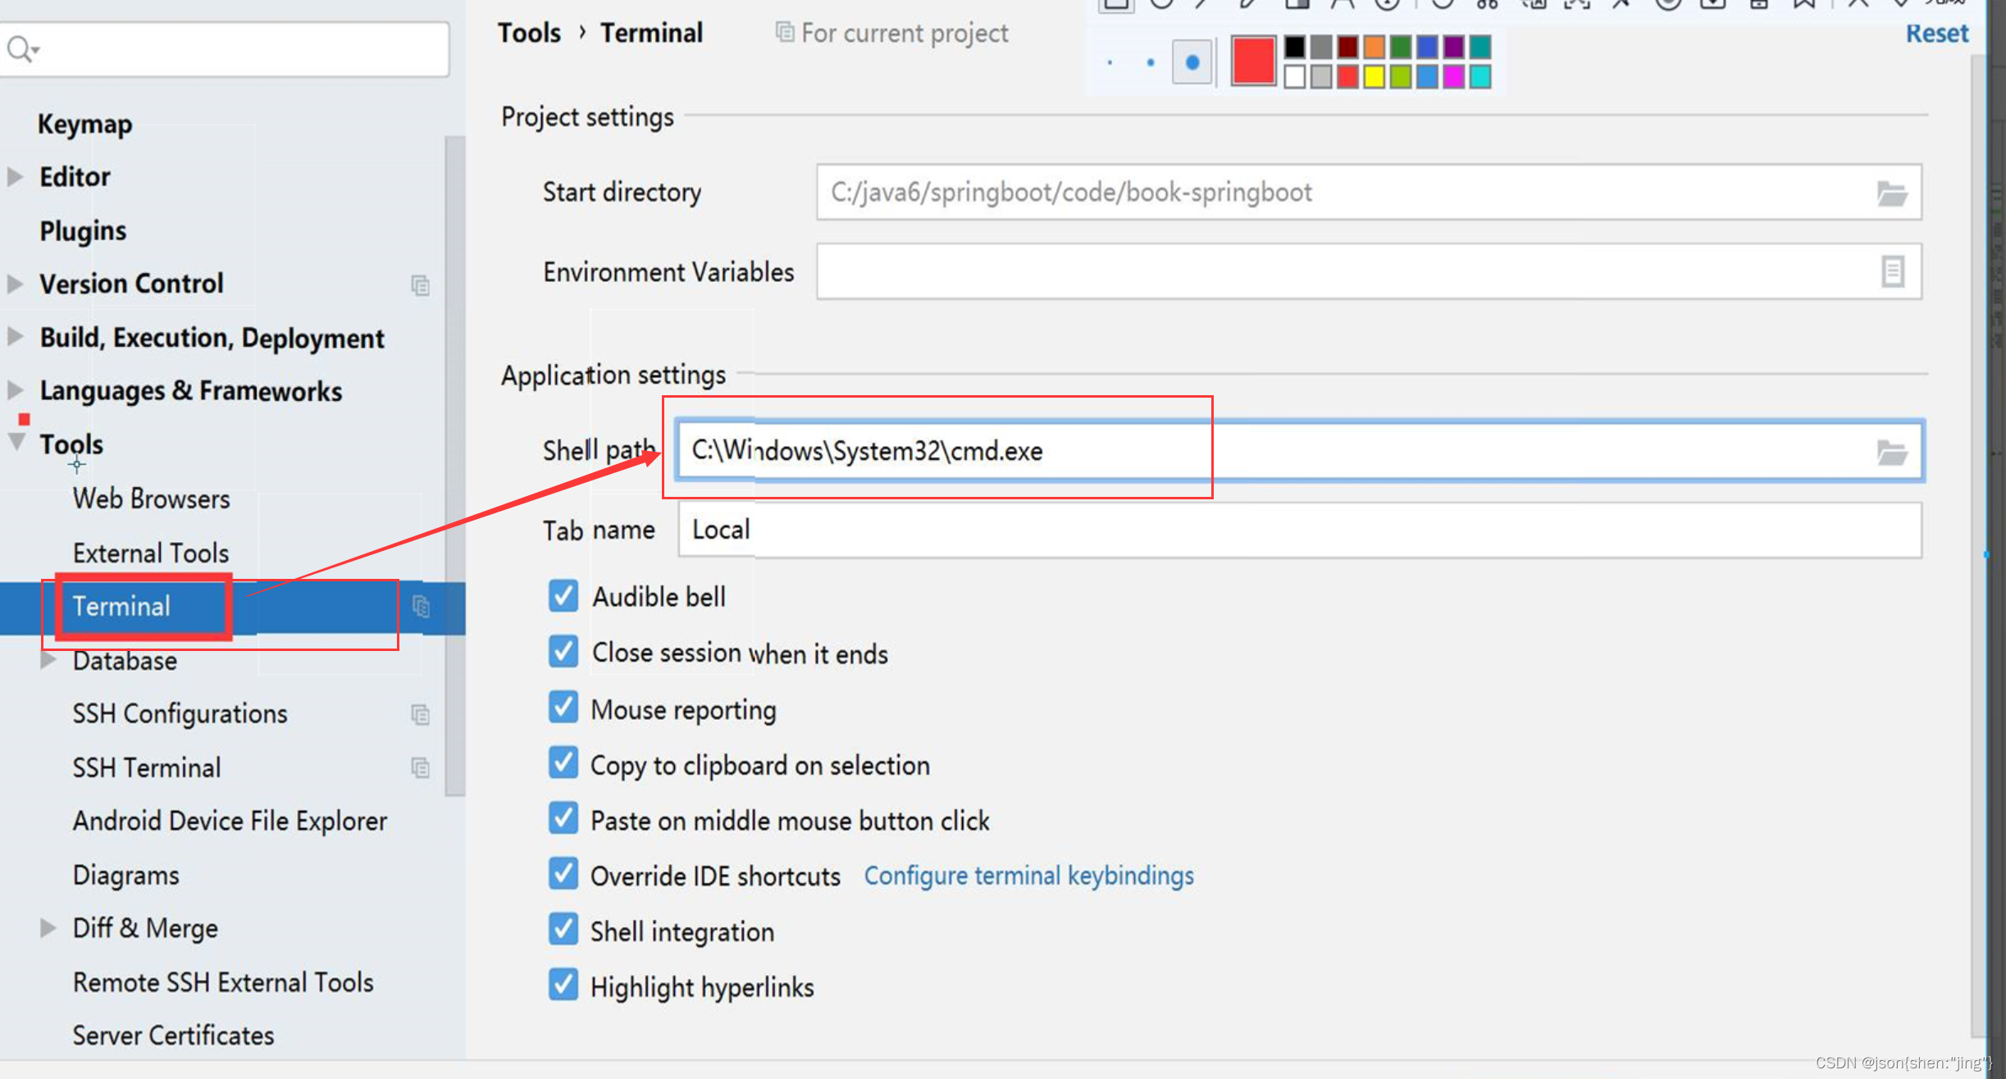Pick the yellow color swatch

(1375, 77)
